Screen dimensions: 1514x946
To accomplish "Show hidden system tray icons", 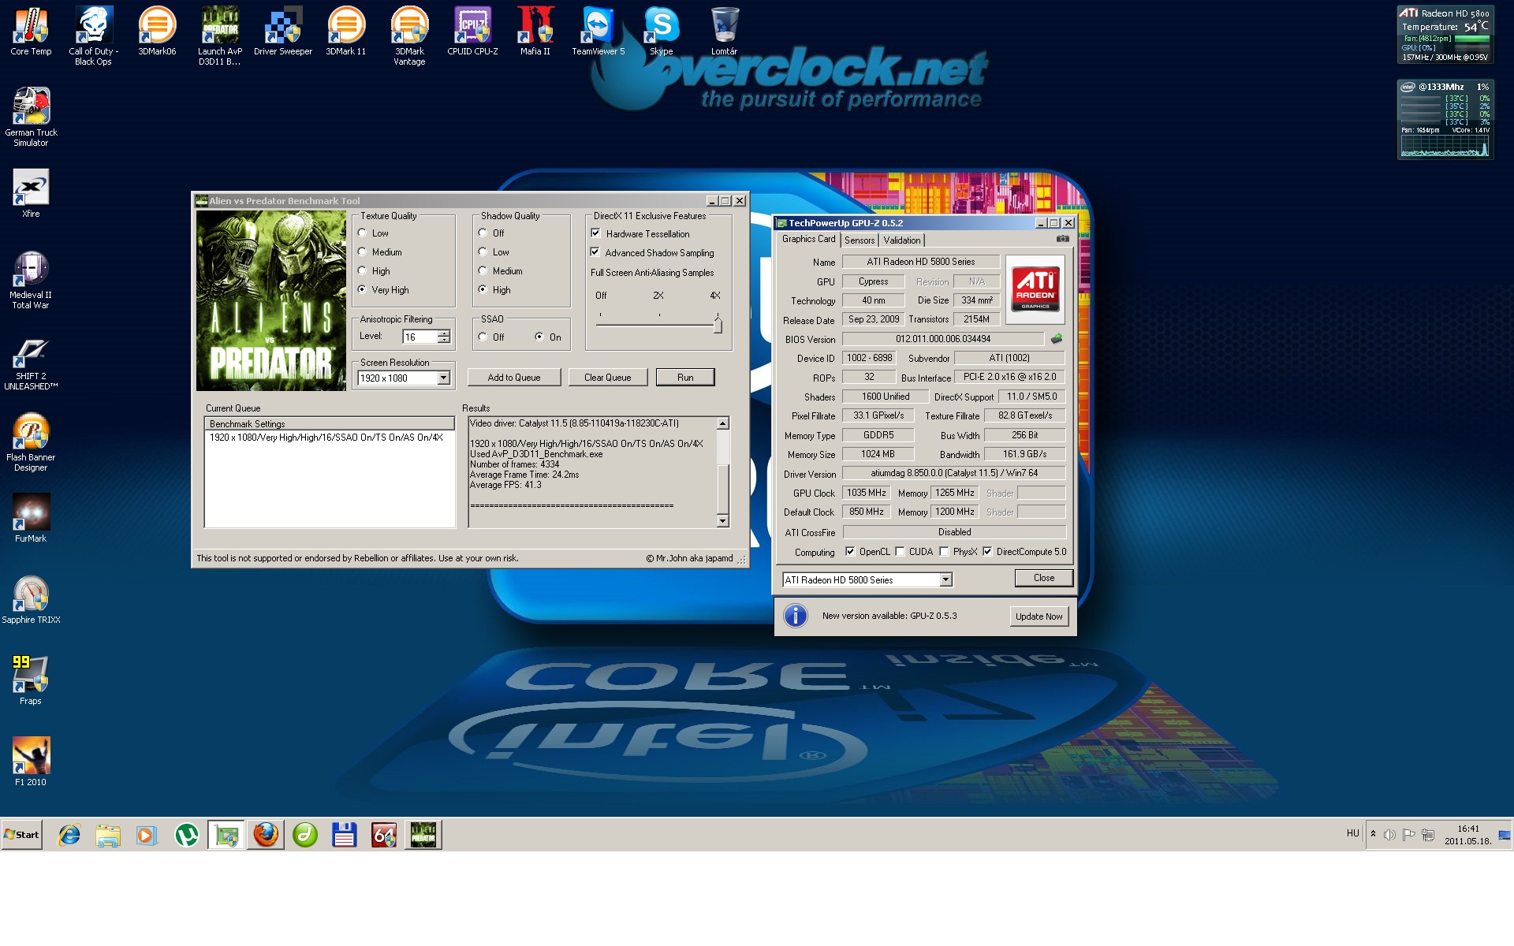I will tap(1373, 834).
